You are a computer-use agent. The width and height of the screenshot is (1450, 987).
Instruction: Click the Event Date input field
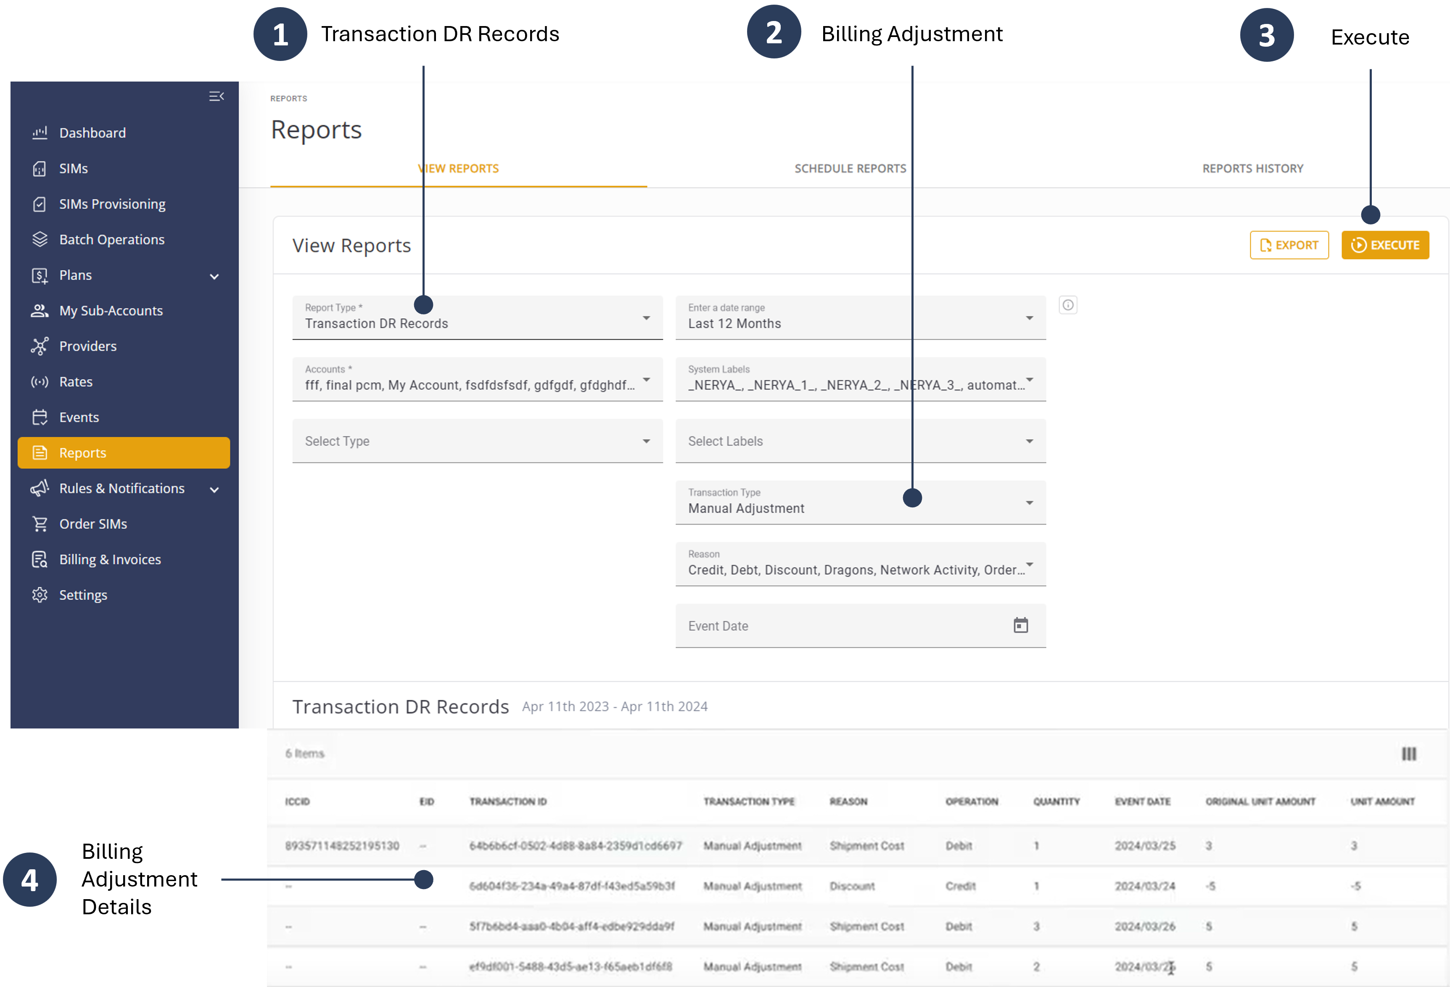pos(836,626)
